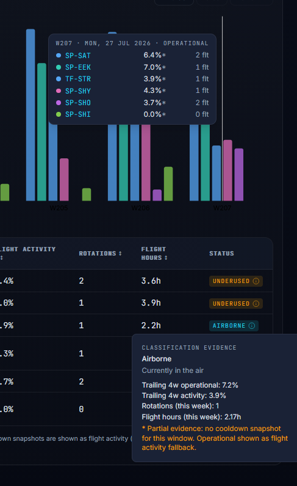Click SP-SHI green legend dot in tooltip
Viewport: 297px width, 486px height.
59,114
